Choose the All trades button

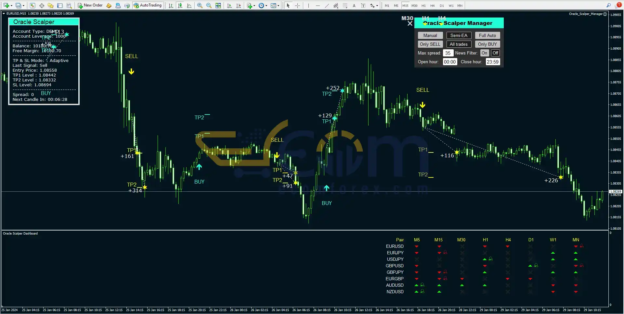459,44
